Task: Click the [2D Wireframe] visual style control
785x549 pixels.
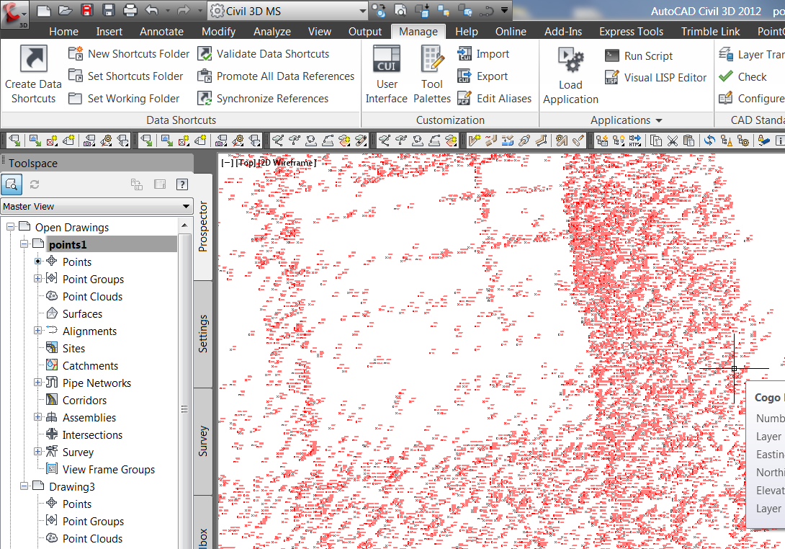Action: [x=287, y=163]
